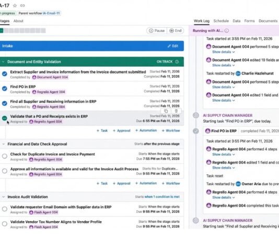Screen dimensions: 279x241
Task: Add Workflow under Financial and Data Check Approval
Action: [171, 184]
